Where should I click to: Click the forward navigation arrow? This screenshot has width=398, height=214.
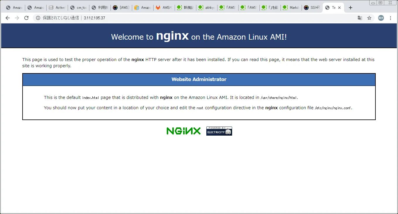click(x=17, y=18)
